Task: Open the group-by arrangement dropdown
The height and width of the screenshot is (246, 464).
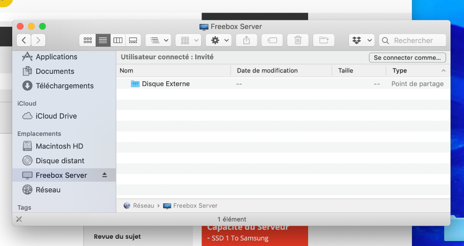Action: point(158,40)
